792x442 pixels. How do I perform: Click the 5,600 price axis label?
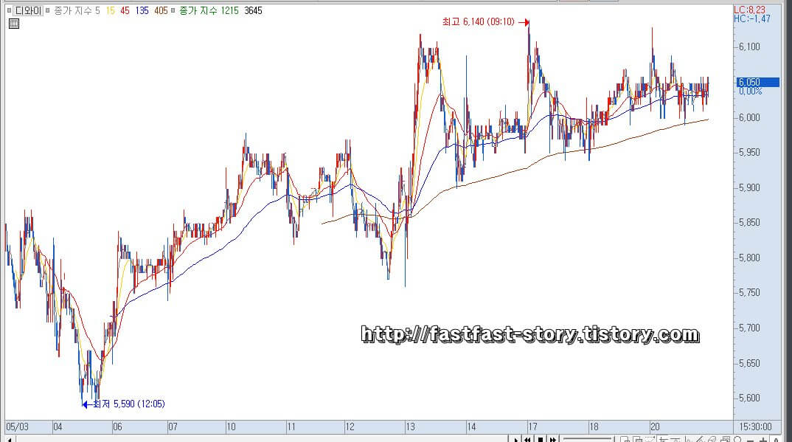(x=749, y=398)
